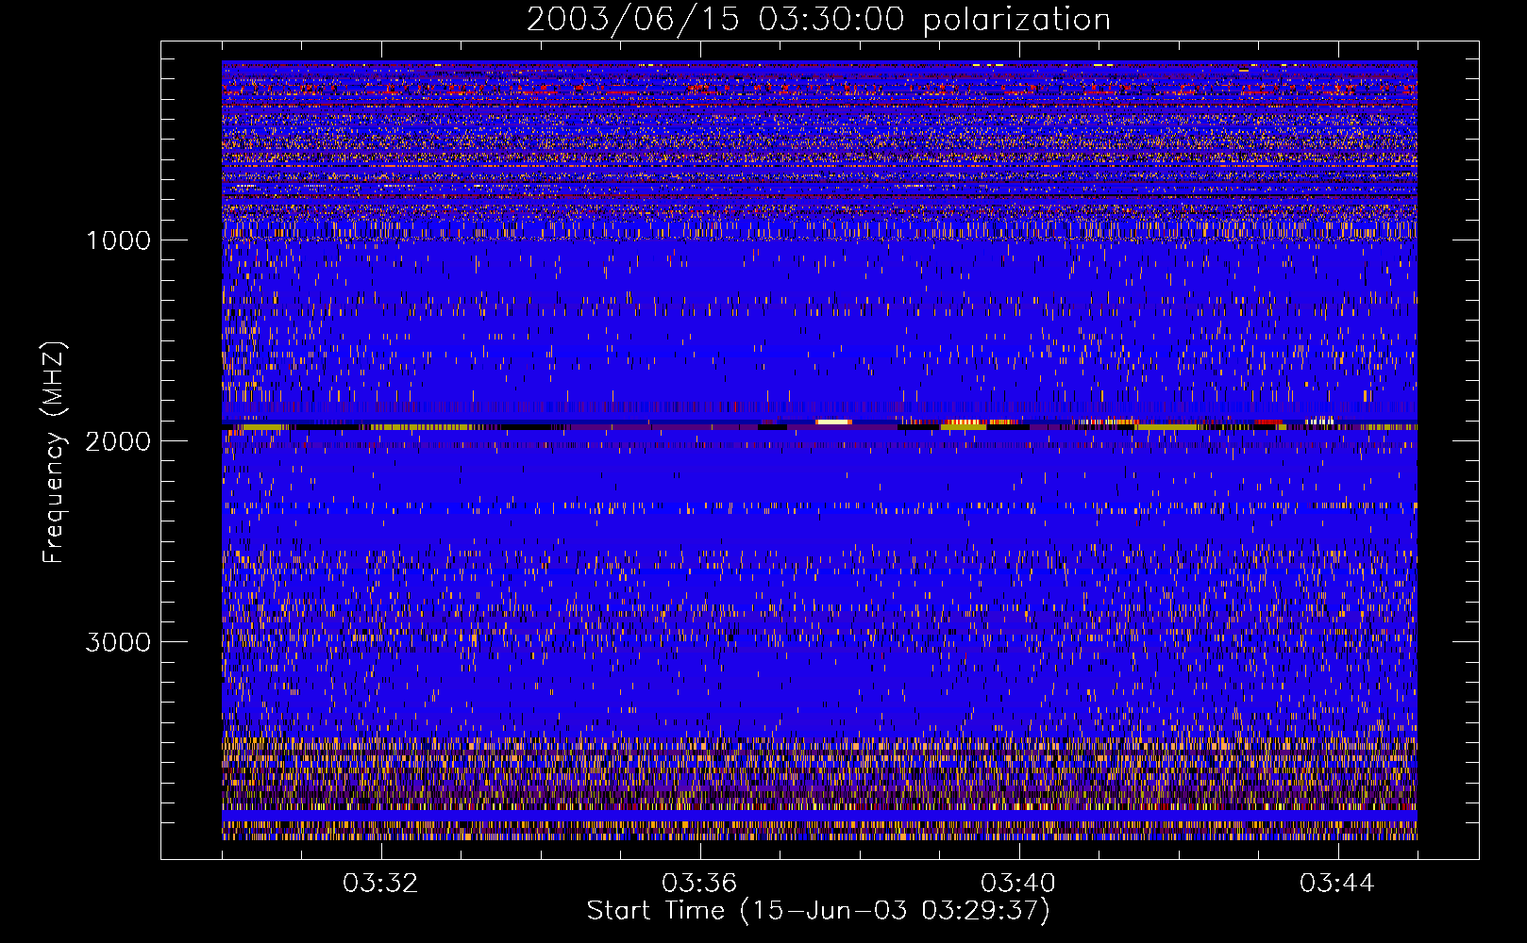The width and height of the screenshot is (1527, 943).
Task: Click the 03:44 time tick label
Action: [x=1337, y=884]
